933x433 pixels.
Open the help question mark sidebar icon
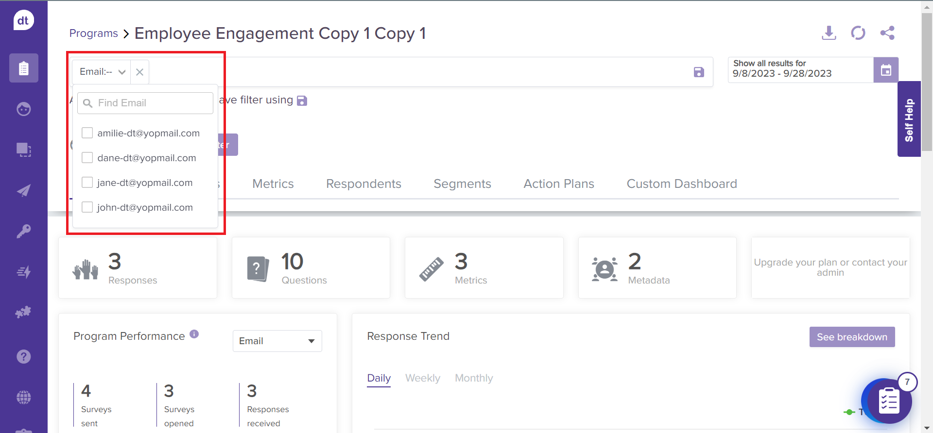click(23, 357)
